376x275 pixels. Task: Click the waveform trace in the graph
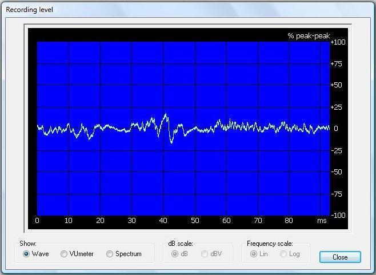pos(183,129)
